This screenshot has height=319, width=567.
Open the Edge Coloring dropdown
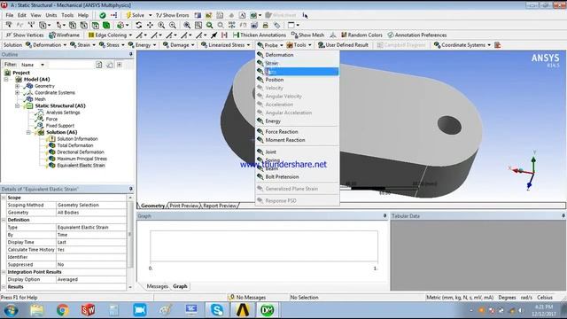pyautogui.click(x=111, y=35)
